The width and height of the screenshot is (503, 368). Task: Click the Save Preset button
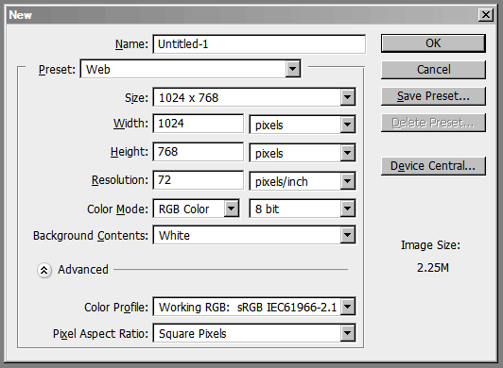tap(433, 96)
